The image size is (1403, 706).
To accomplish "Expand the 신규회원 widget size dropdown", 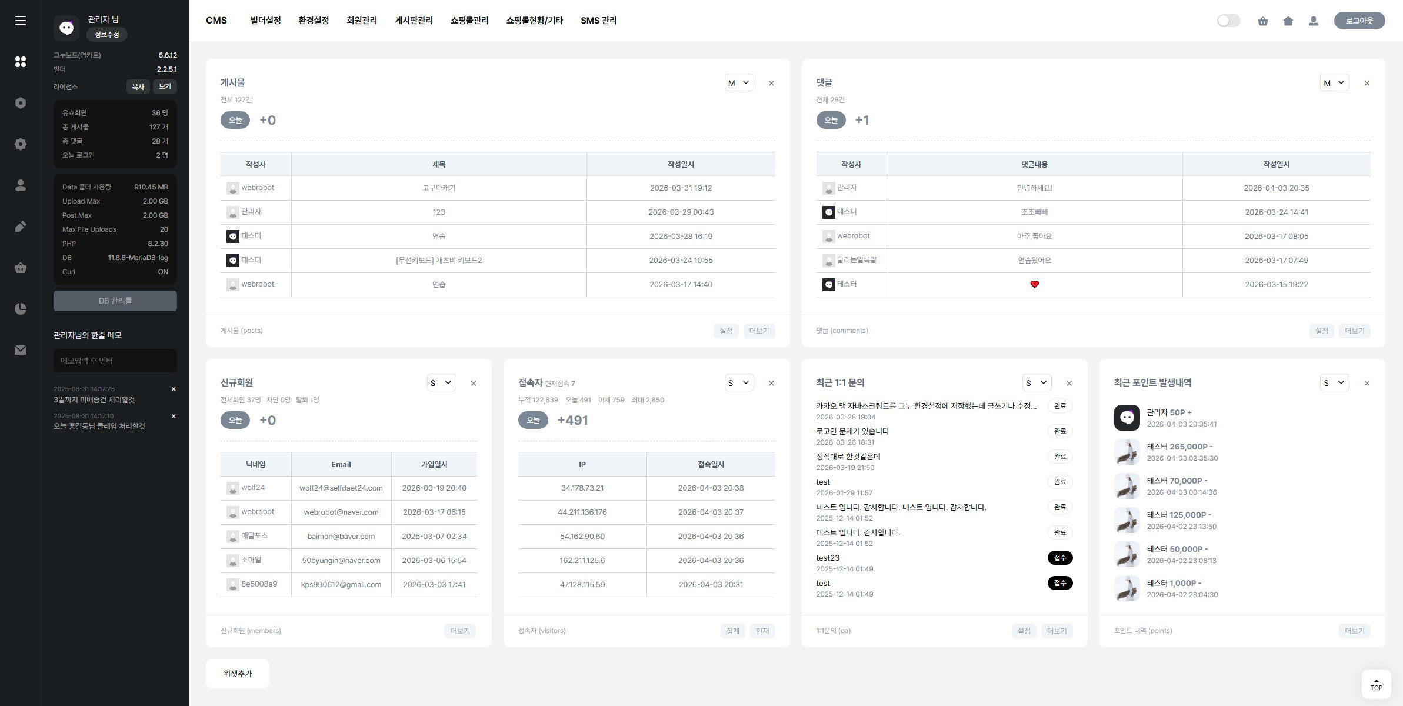I will tap(441, 383).
